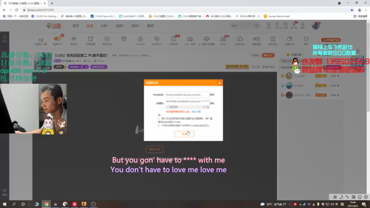Bookmark this page with the star icon
370x208 pixels.
352,10
